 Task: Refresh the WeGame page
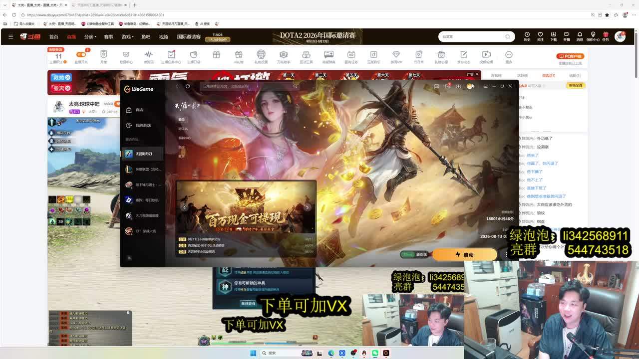click(x=188, y=86)
